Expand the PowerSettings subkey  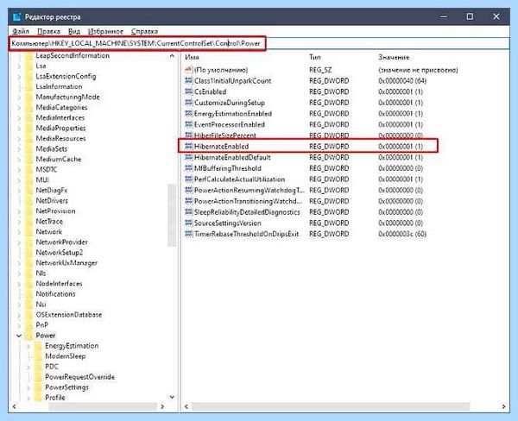click(28, 387)
